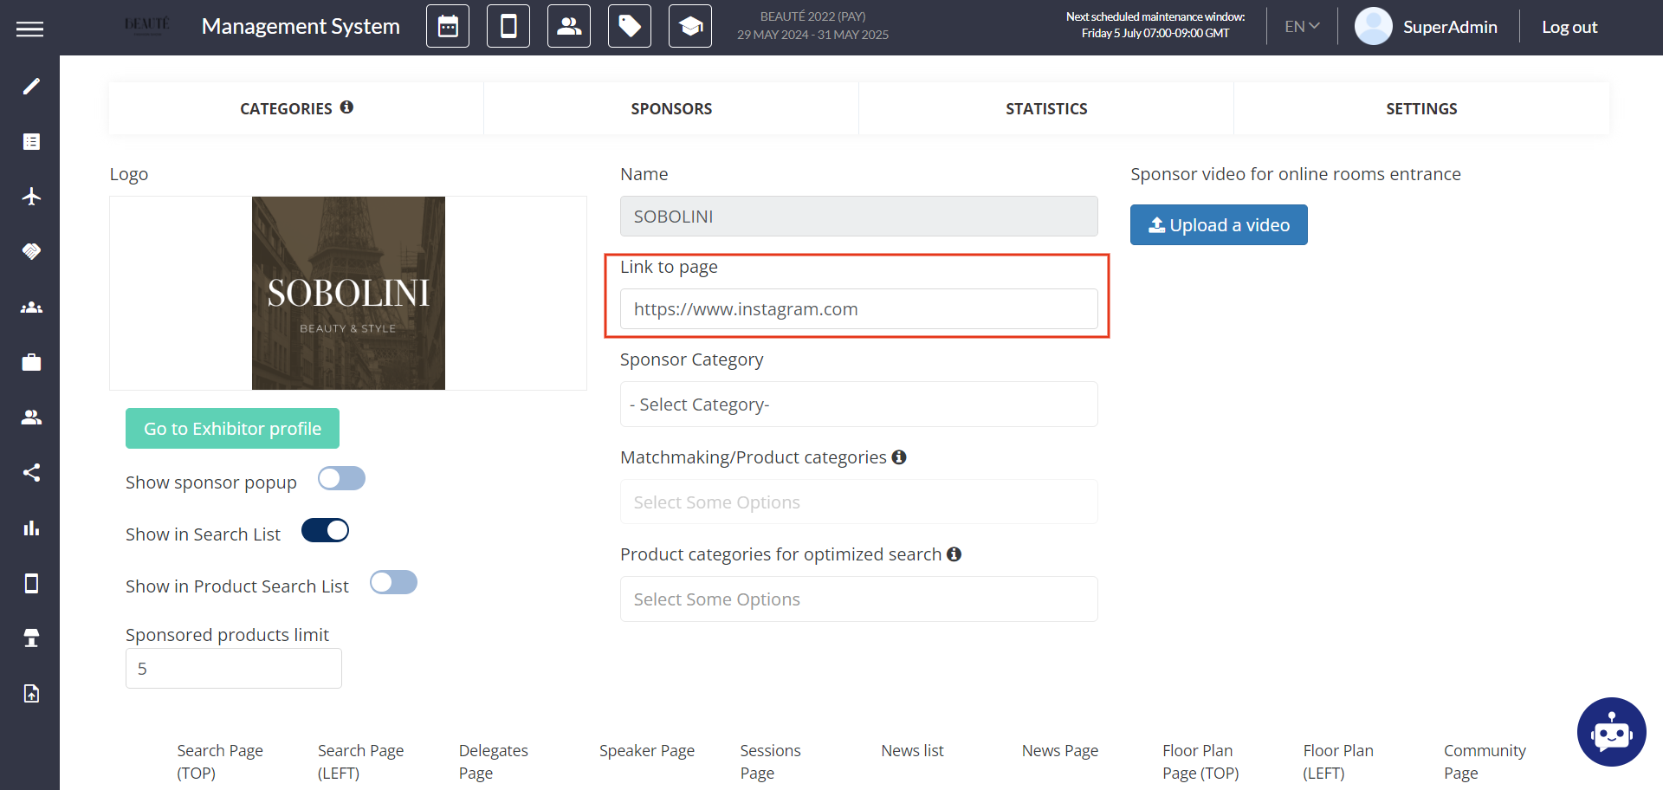Click the next scheduled maintenance window notice
Viewport: 1663px width, 790px height.
click(x=1155, y=25)
